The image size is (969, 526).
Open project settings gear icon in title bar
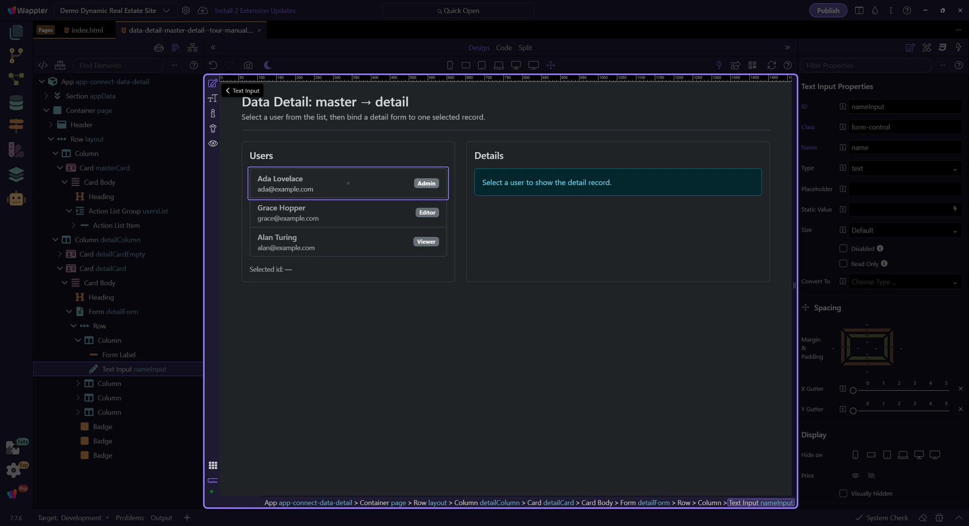click(x=186, y=11)
